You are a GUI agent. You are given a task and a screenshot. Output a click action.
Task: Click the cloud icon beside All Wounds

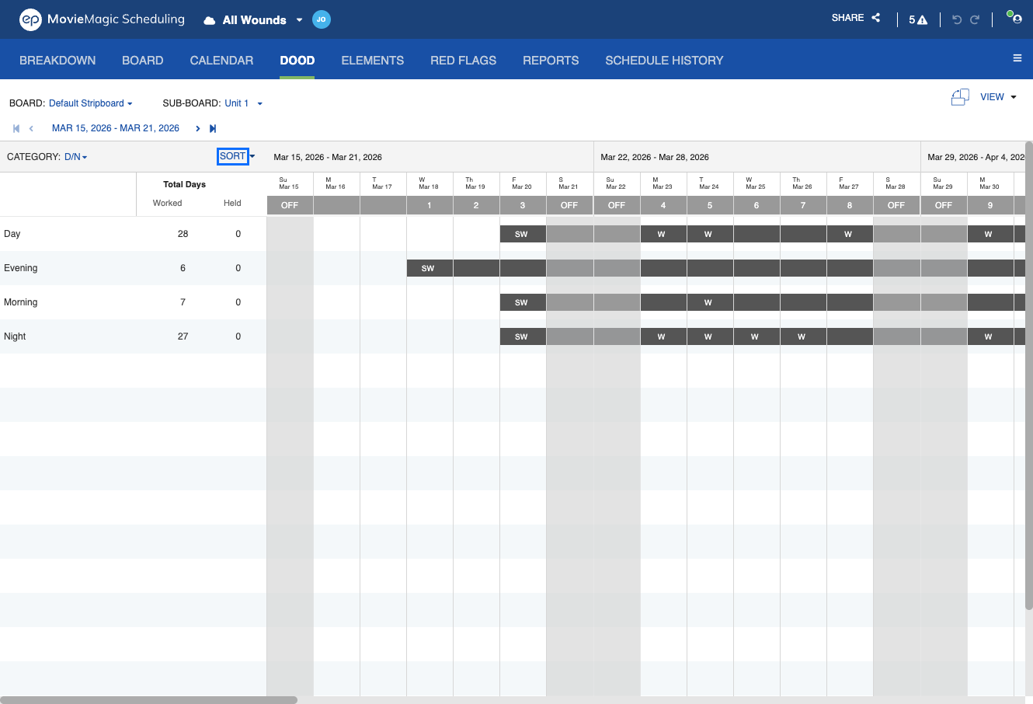point(210,20)
